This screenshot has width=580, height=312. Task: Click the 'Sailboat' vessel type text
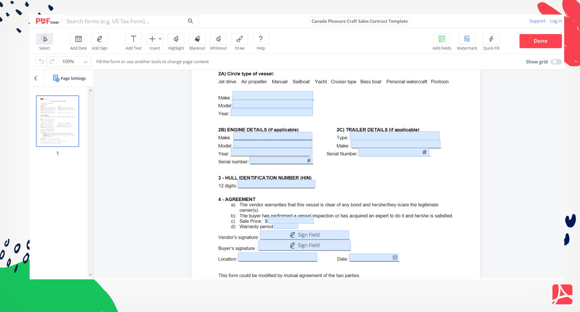[301, 82]
